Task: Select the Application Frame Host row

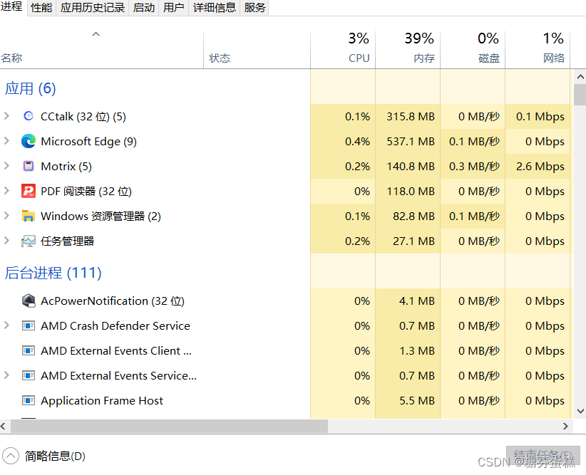Action: click(284, 401)
